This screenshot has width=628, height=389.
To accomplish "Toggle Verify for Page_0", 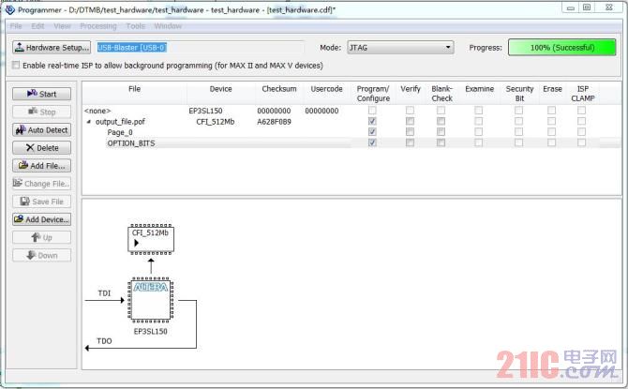I will tap(410, 132).
